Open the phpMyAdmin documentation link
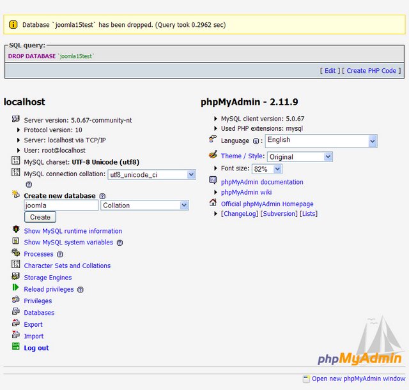 tap(262, 182)
